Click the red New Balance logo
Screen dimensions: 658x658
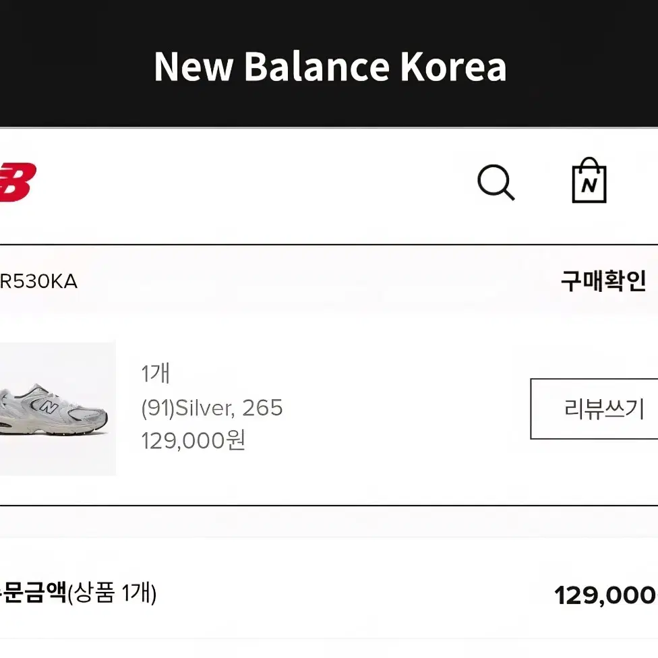pos(16,182)
